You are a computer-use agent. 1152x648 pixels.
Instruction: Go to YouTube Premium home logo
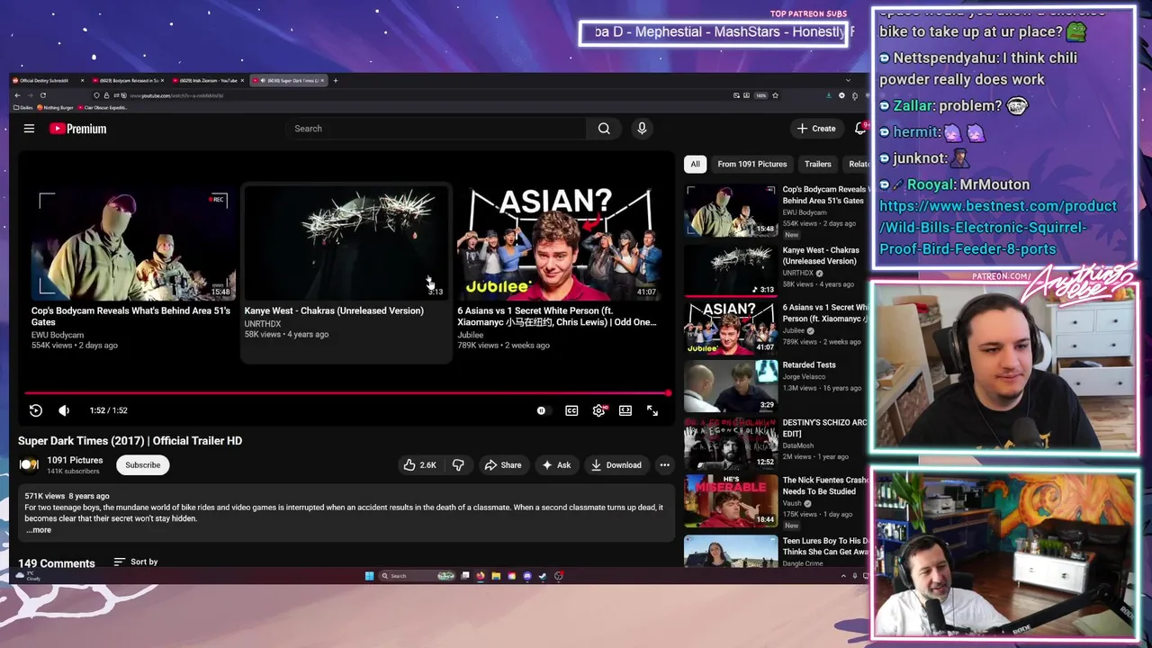coord(77,129)
